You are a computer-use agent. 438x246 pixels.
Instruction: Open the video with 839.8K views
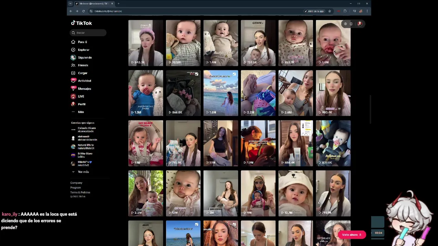point(333,143)
